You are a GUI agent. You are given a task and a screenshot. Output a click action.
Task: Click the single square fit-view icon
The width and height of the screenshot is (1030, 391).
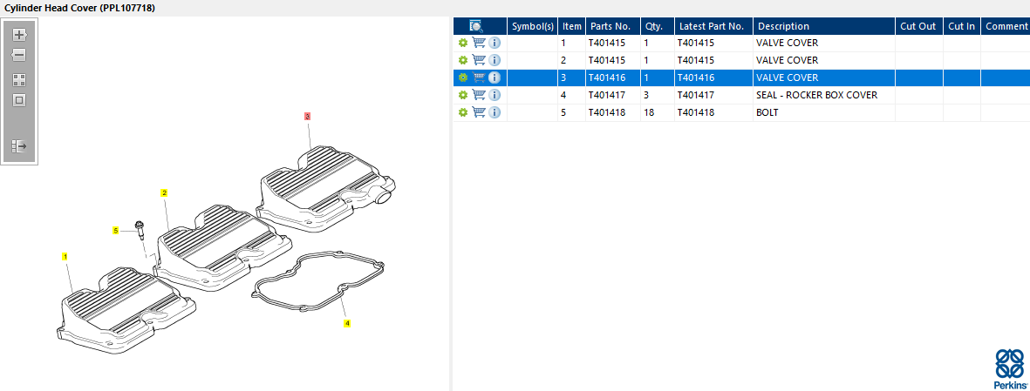[x=19, y=100]
